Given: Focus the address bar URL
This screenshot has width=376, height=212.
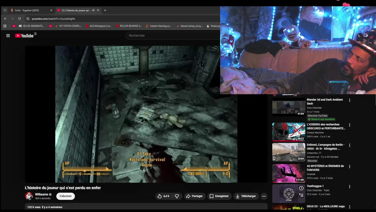Looking at the screenshot, I should pyautogui.click(x=53, y=19).
